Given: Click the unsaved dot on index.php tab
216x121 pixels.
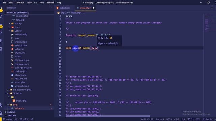Looking at the screenshot, I should 94,8.
